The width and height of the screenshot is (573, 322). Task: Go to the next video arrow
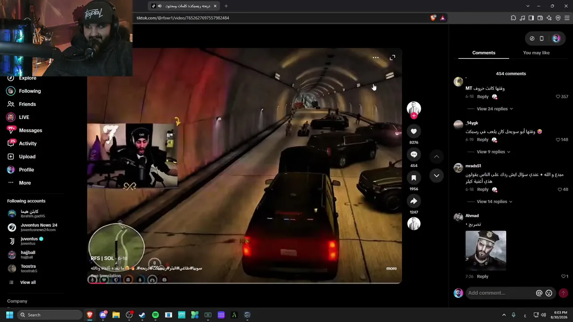436,176
